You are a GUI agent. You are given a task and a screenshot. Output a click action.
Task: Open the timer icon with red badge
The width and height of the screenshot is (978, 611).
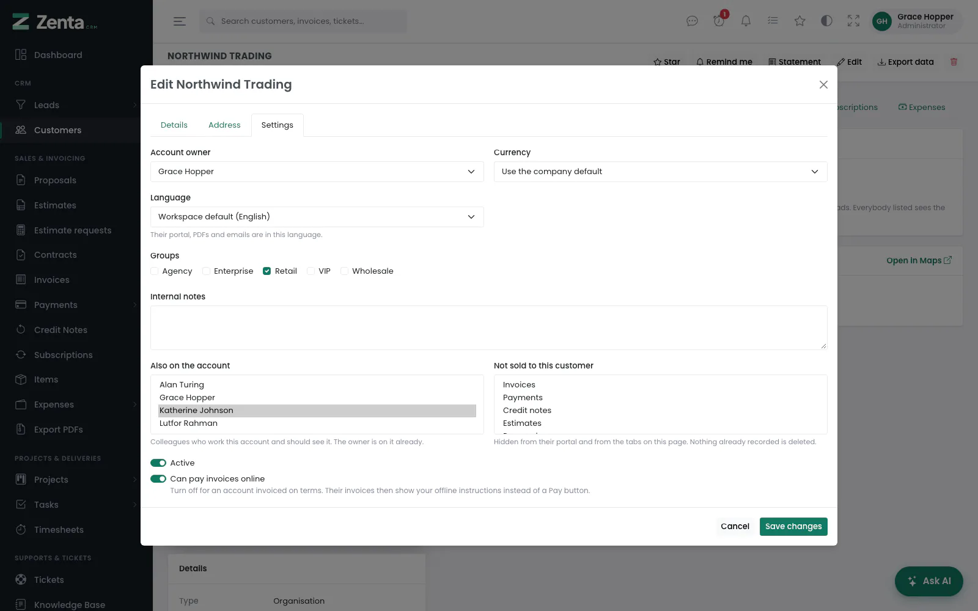pos(719,21)
